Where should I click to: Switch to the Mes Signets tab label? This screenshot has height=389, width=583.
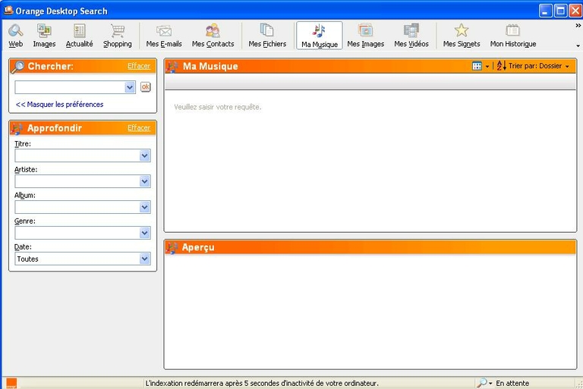pyautogui.click(x=462, y=44)
